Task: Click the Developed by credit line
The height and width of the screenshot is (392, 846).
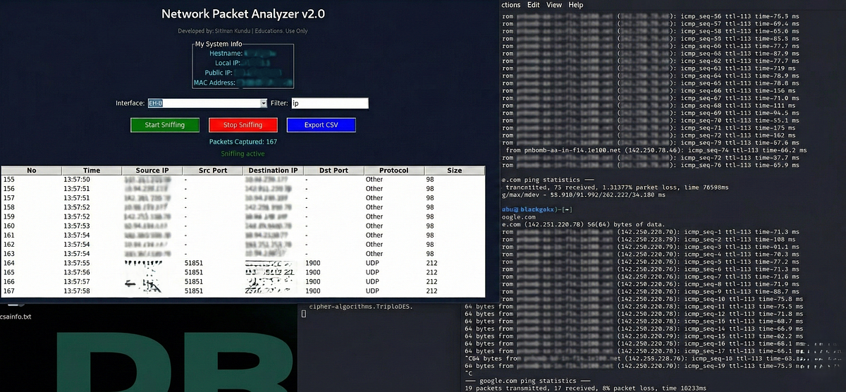Action: 243,31
